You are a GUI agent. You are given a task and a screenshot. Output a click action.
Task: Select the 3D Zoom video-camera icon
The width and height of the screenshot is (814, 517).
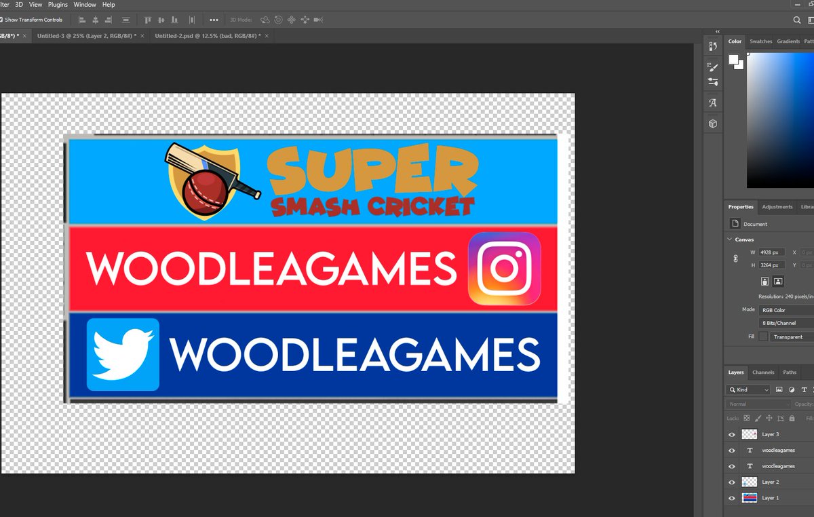pos(319,20)
